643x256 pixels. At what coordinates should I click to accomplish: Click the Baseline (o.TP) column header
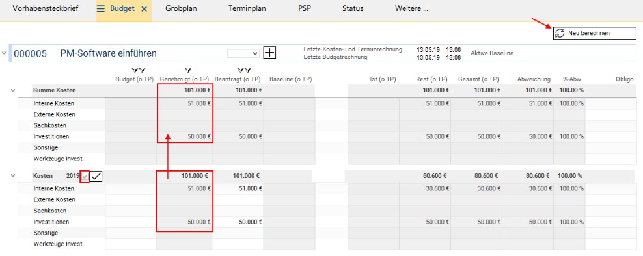pyautogui.click(x=291, y=79)
